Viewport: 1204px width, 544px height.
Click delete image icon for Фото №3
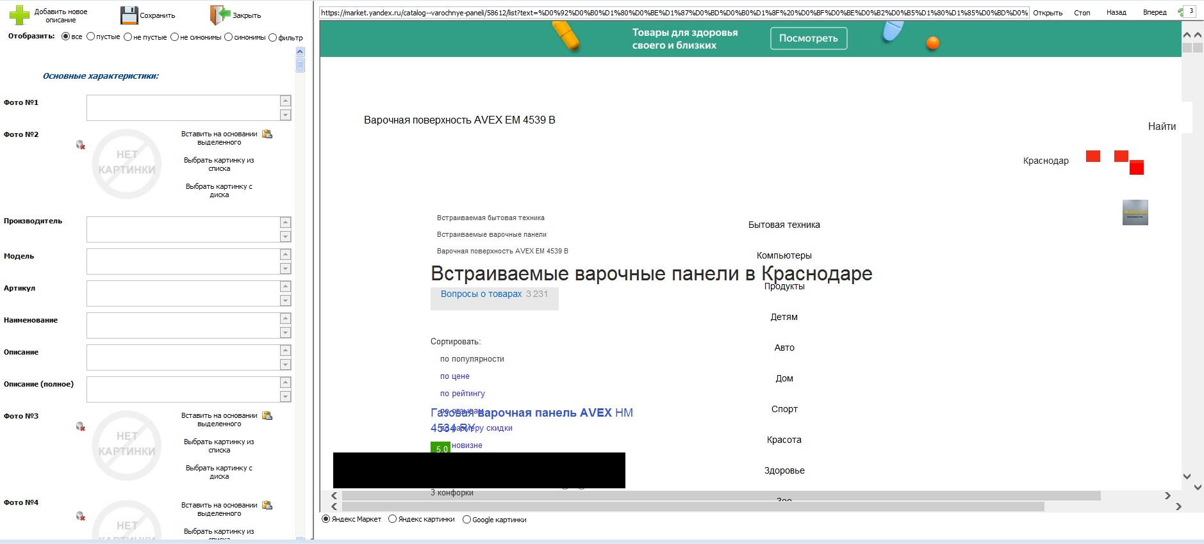(x=80, y=427)
